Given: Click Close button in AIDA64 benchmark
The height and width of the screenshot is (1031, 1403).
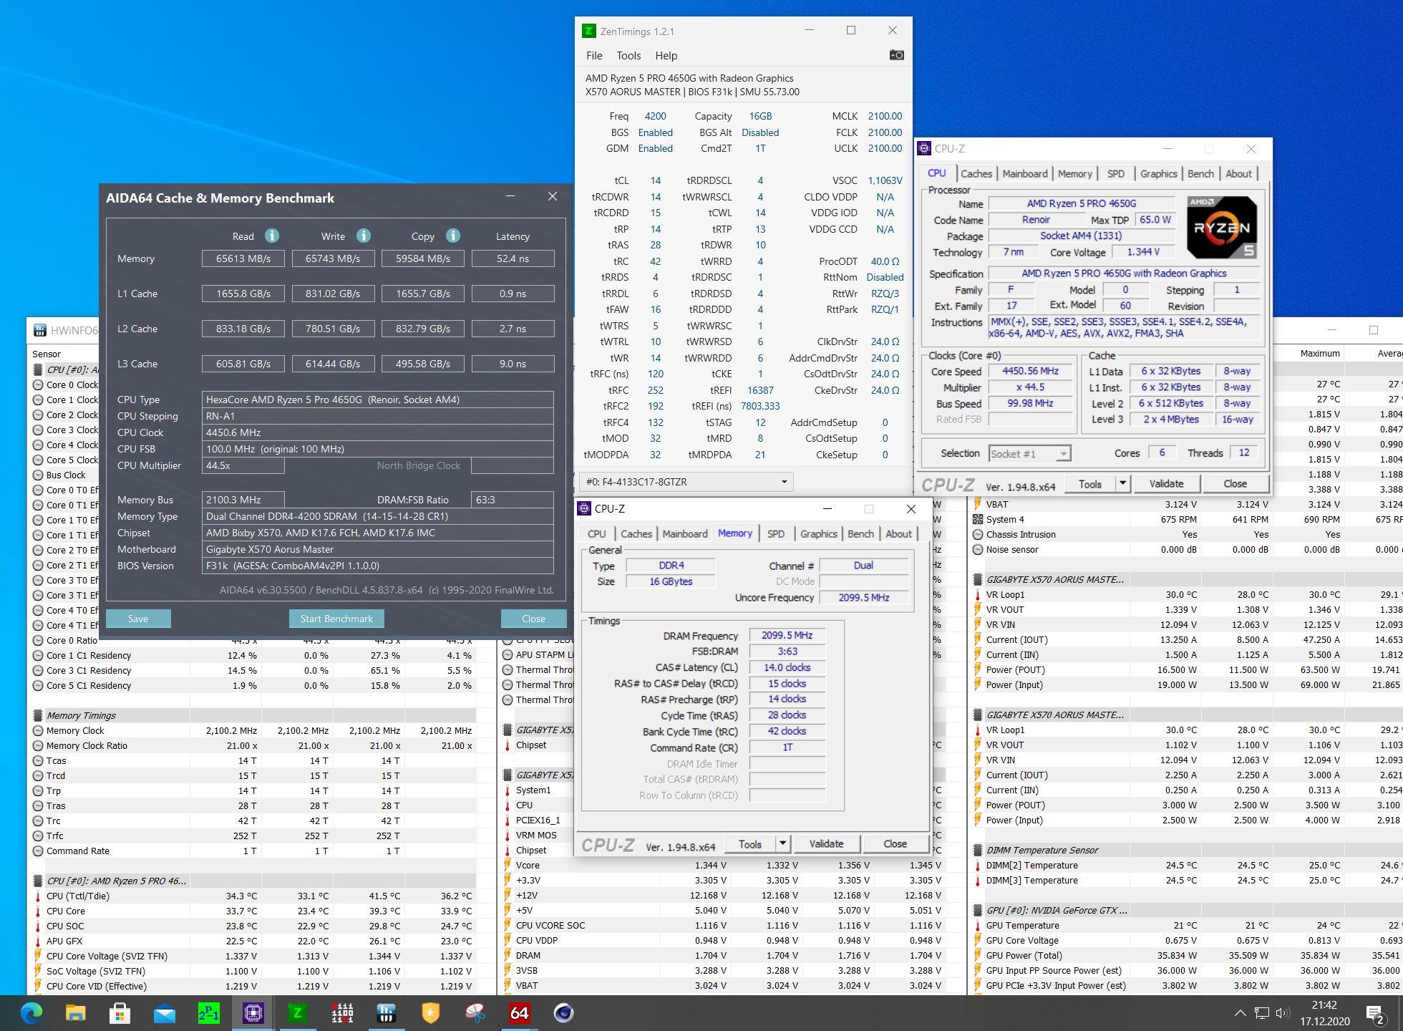Looking at the screenshot, I should [x=533, y=619].
